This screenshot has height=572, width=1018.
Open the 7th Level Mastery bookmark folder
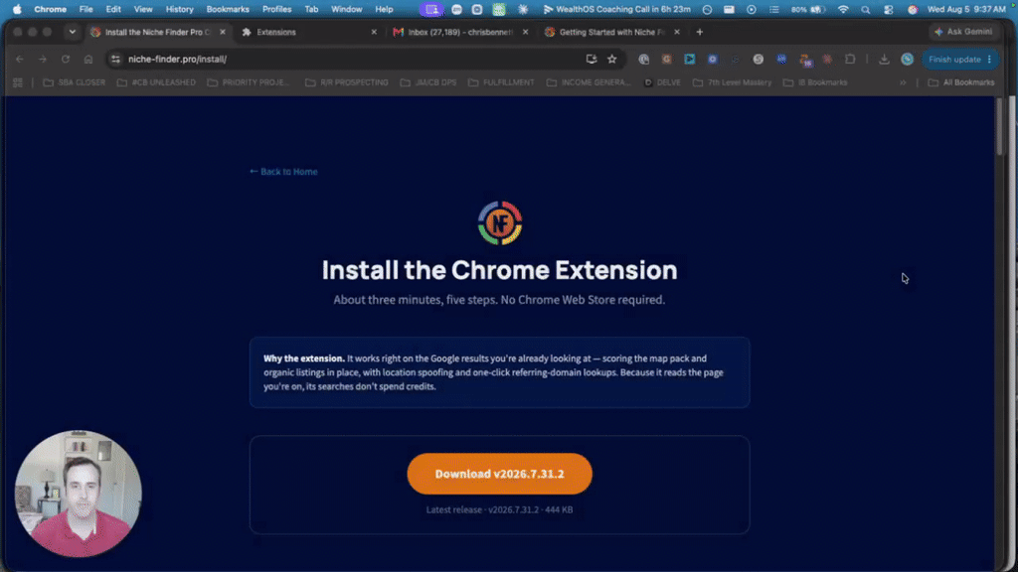click(x=732, y=82)
